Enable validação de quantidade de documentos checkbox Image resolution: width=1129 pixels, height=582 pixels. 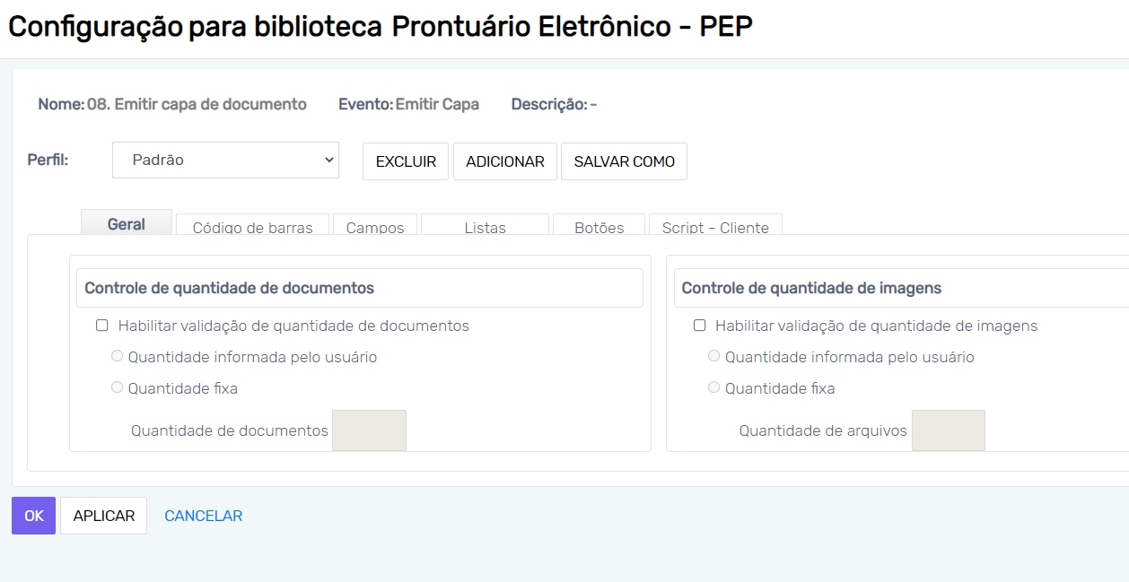[102, 326]
